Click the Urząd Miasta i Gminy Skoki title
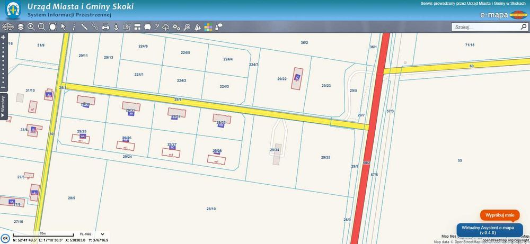530x244 pixels. (81, 6)
